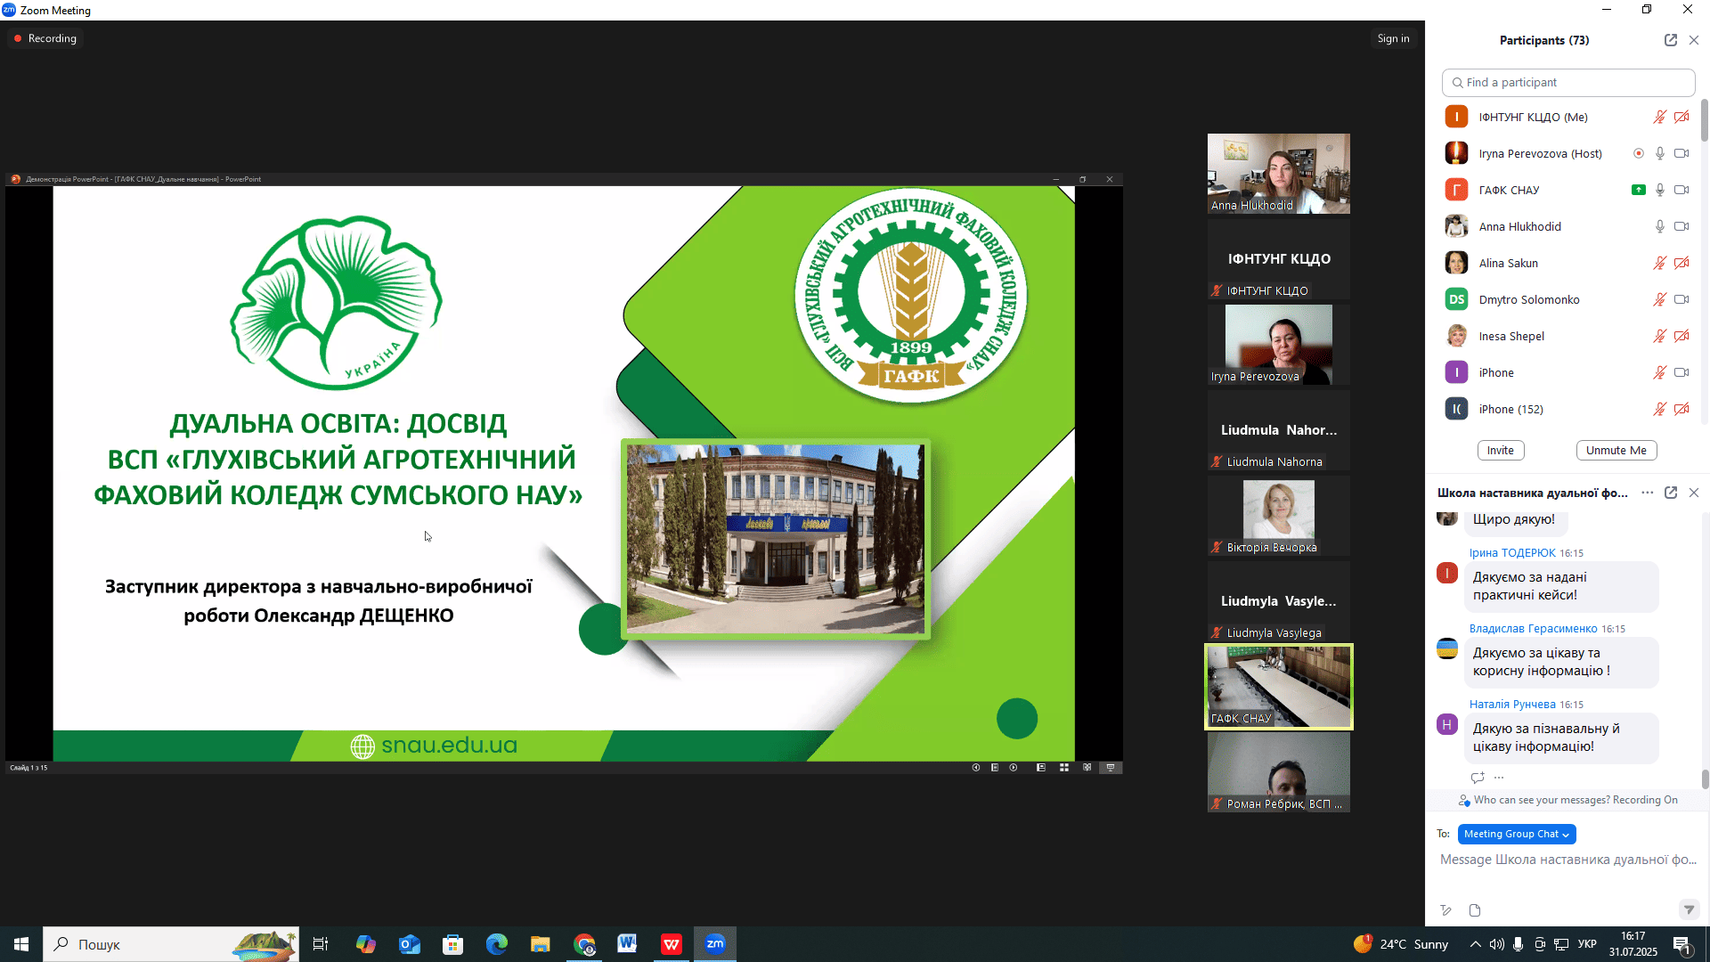Click recording indicator next to Iryna Perevozova

tap(1639, 153)
